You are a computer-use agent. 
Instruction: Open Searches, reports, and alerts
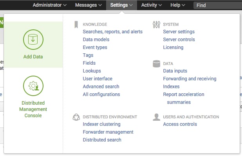pos(113,32)
